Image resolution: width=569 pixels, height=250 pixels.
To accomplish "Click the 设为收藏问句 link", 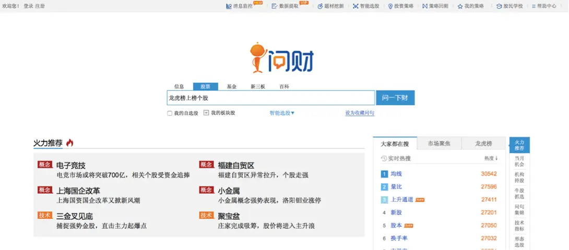I will coord(360,113).
